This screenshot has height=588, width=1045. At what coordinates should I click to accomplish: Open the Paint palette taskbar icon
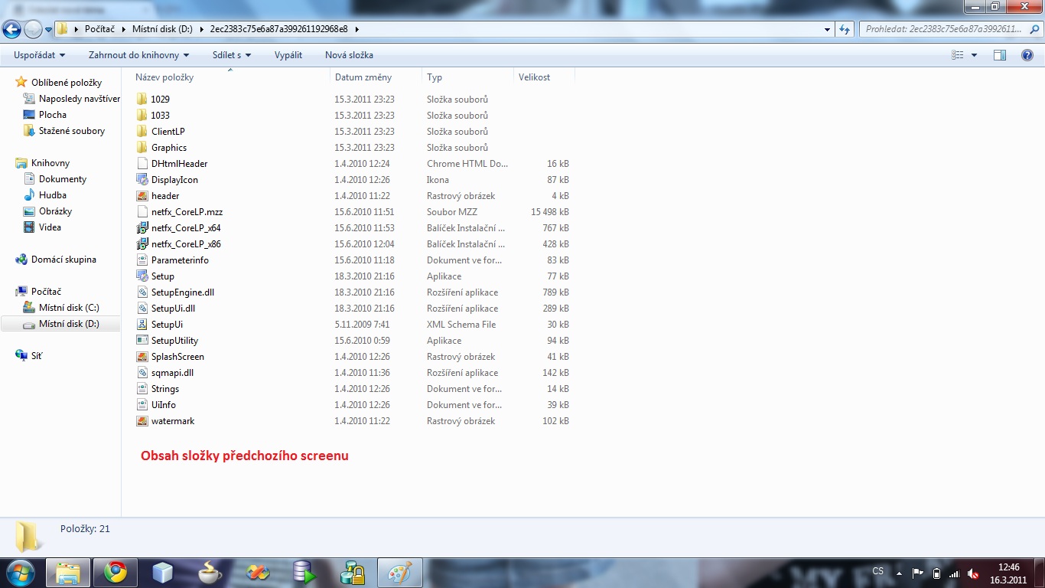tap(399, 572)
